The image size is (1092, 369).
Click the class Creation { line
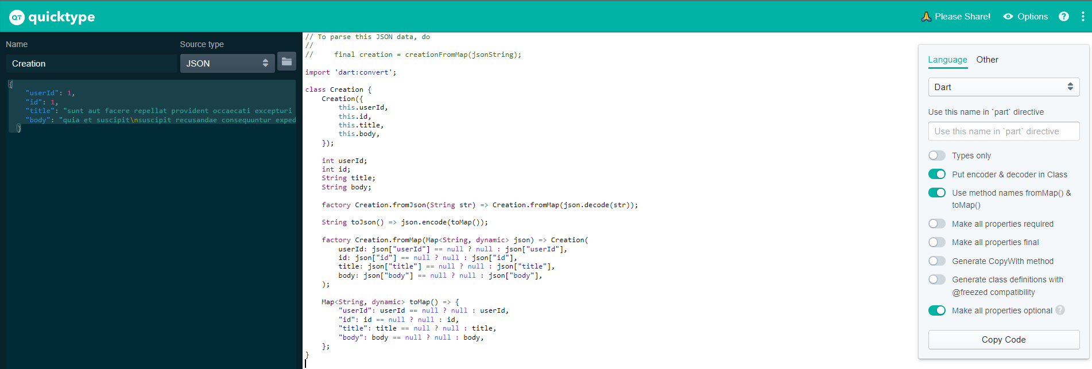(x=338, y=90)
